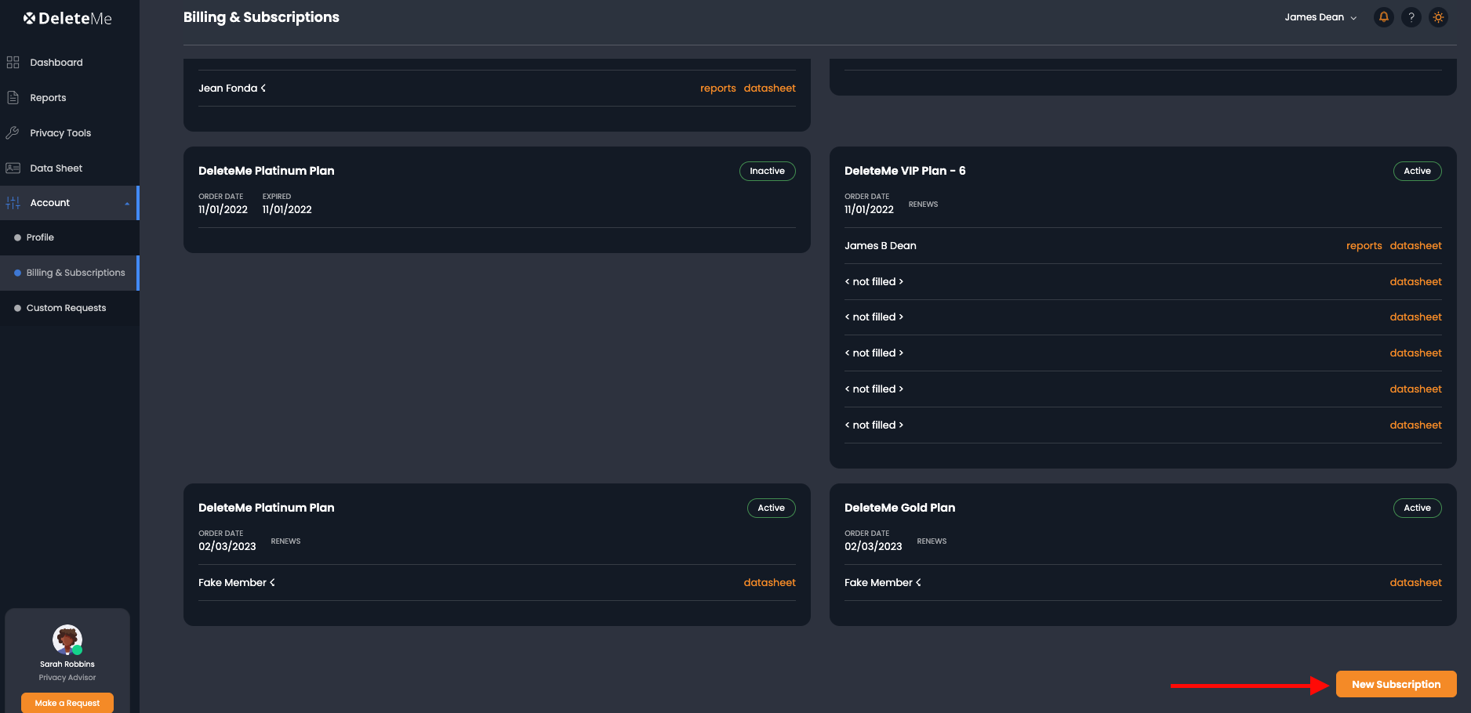This screenshot has height=713, width=1471.
Task: Select Billing & Subscriptions submenu item
Action: click(x=70, y=273)
